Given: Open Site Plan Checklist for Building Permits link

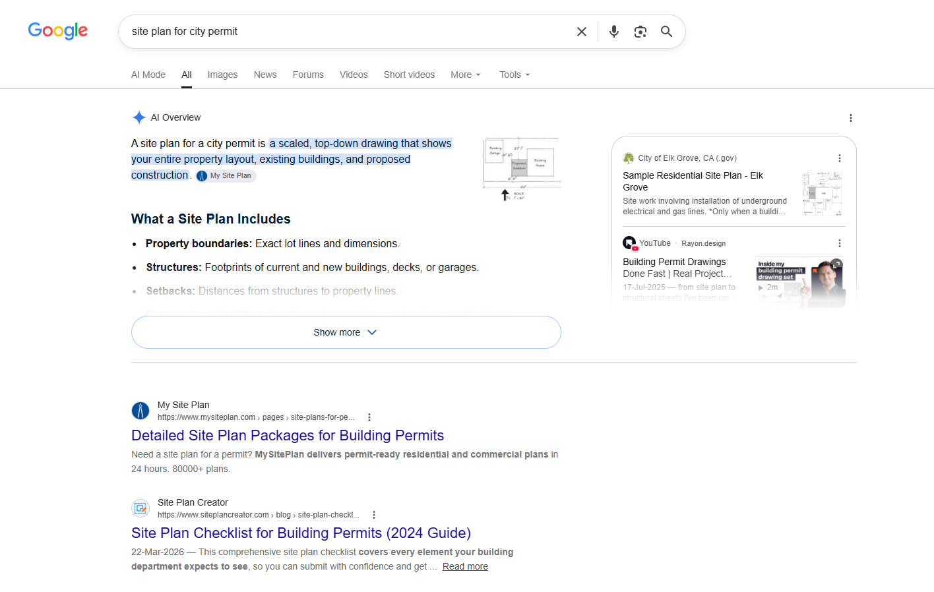Looking at the screenshot, I should pos(301,533).
